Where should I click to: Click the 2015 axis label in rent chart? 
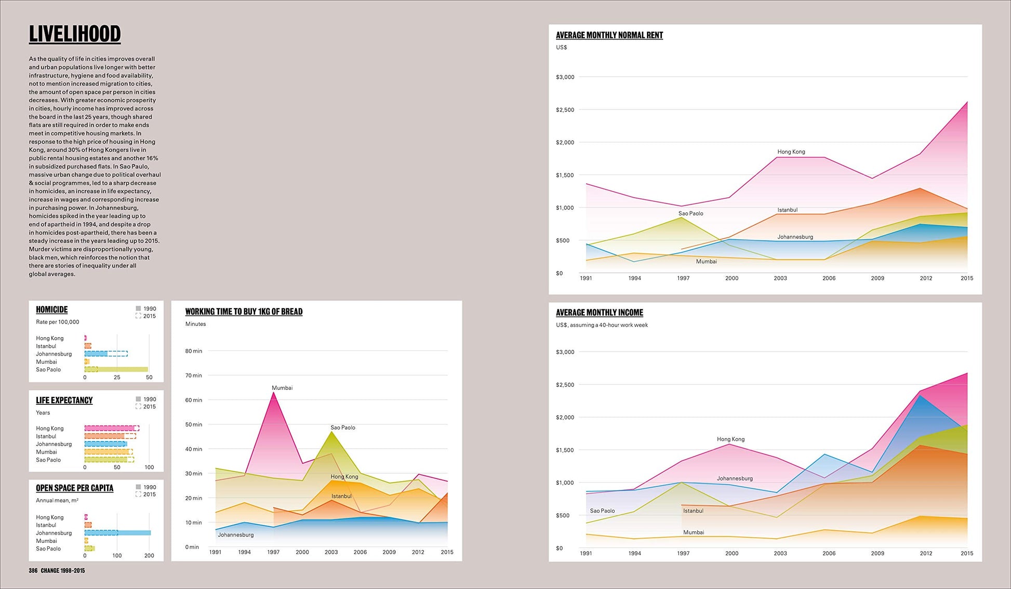point(966,278)
